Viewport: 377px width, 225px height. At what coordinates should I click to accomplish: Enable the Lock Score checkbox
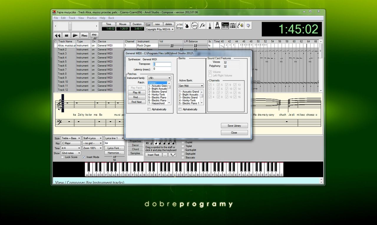coord(62,157)
